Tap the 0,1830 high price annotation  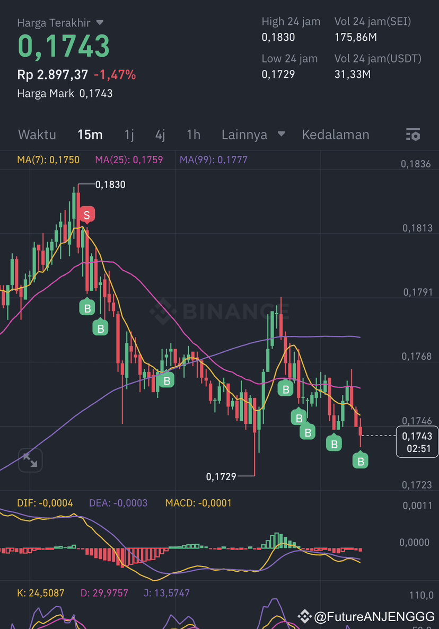click(110, 184)
